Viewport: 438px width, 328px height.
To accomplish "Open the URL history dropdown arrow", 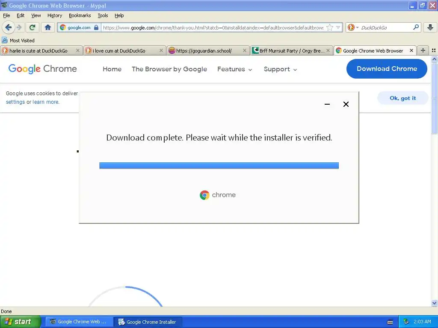I will (338, 27).
